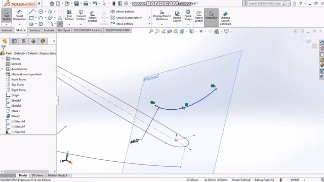324x182 pixels.
Task: Select the sketch Text tool
Action: (x=60, y=18)
